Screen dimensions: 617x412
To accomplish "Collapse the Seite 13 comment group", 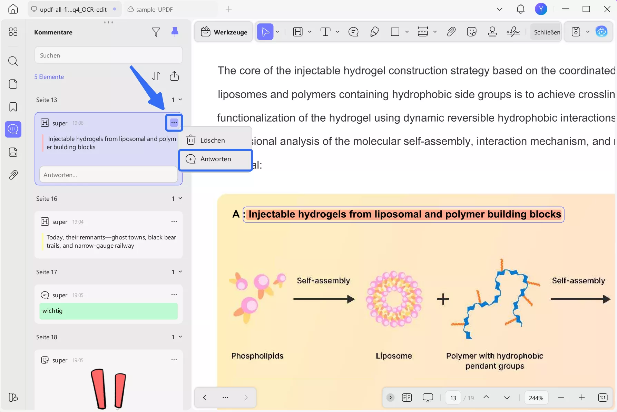I will (180, 100).
